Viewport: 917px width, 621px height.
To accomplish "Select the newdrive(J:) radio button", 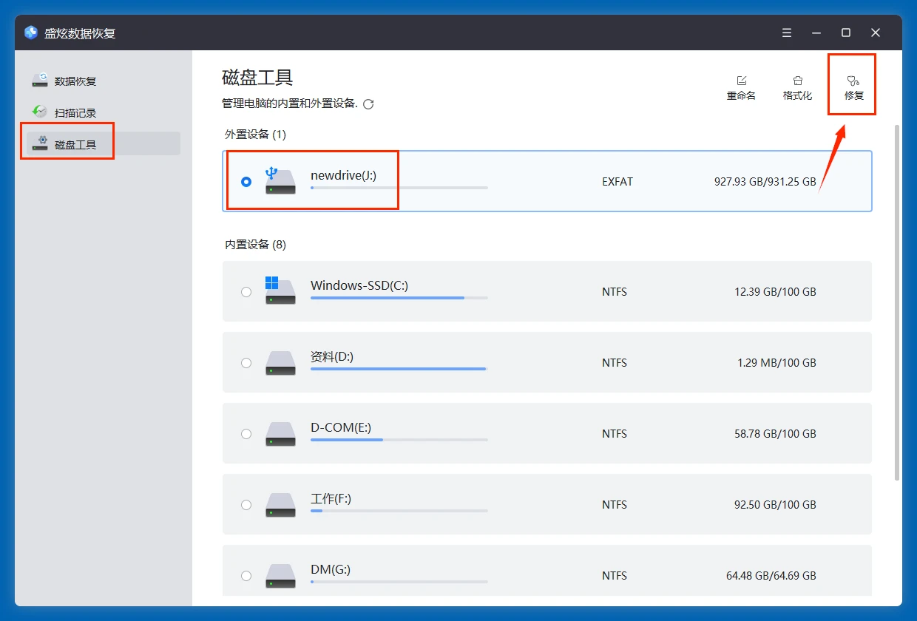I will 246,181.
